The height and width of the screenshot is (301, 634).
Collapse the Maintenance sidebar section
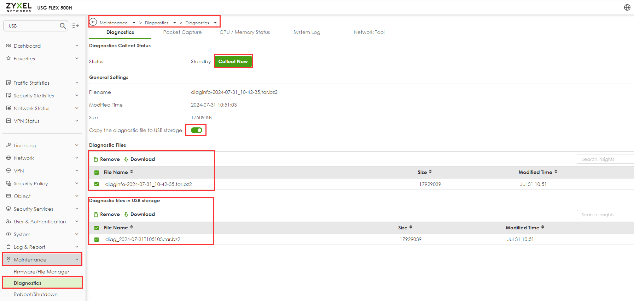(77, 260)
